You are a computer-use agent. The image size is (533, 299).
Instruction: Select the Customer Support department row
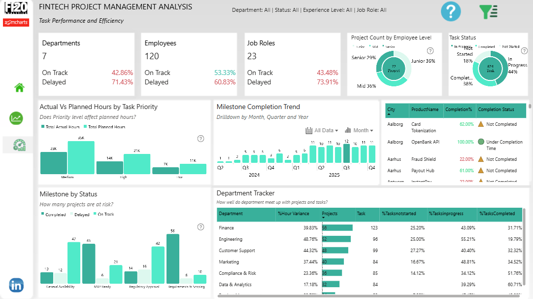[x=370, y=251]
